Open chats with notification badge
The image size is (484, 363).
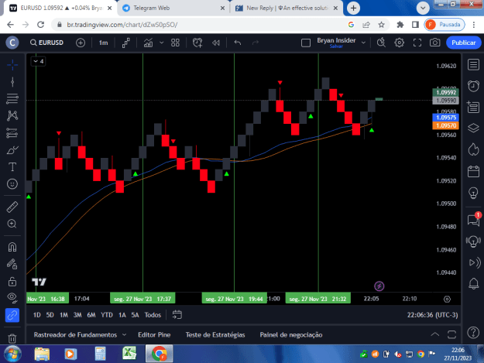point(473,220)
